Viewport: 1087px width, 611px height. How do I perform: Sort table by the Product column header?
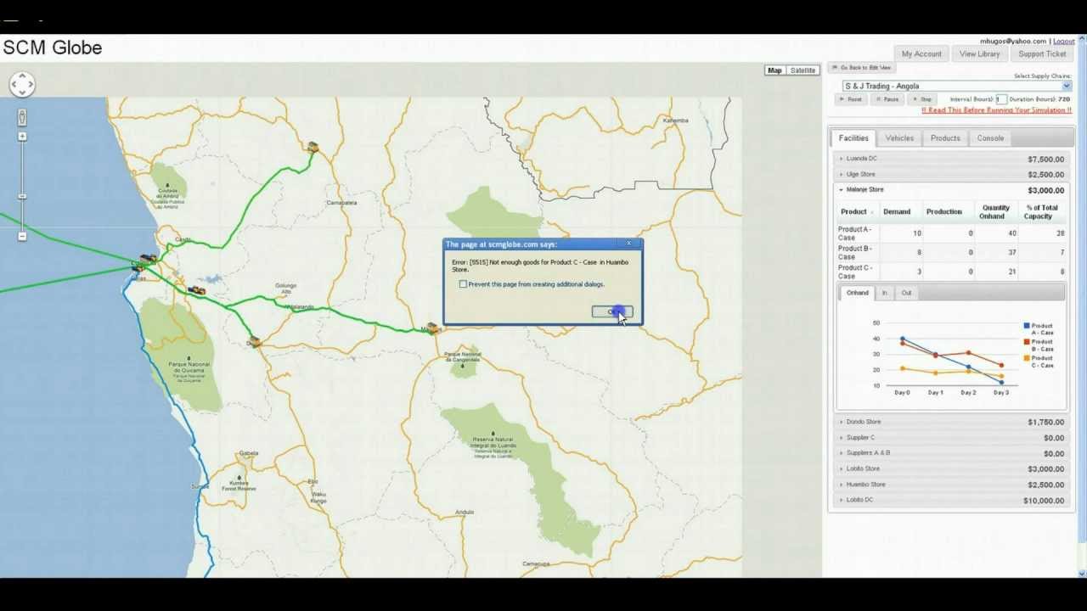click(x=857, y=211)
